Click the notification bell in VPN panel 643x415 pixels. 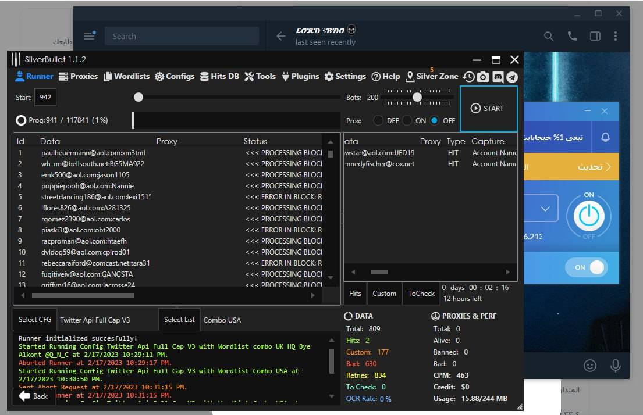point(605,137)
